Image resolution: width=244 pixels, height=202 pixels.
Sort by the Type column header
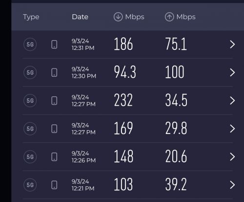click(31, 17)
